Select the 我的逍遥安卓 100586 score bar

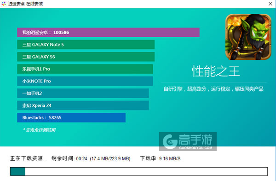point(108,32)
